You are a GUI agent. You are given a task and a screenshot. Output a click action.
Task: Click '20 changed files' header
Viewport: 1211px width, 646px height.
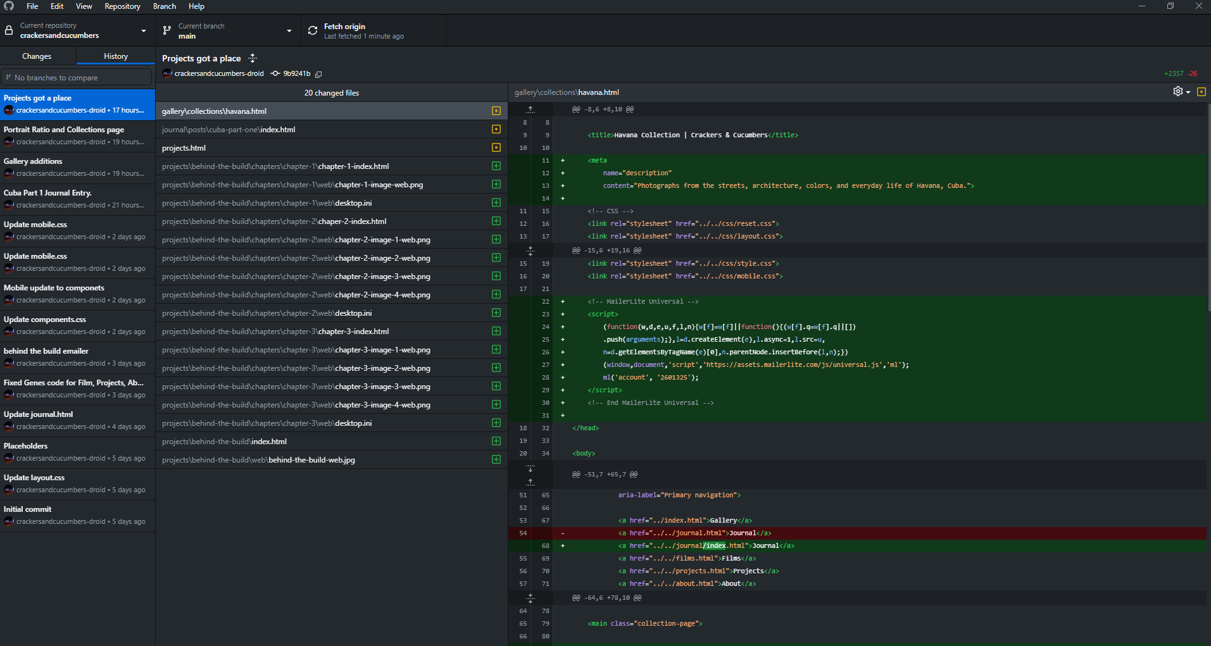coord(331,93)
